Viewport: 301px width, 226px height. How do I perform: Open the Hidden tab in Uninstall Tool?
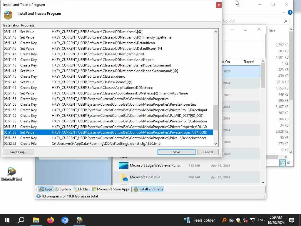click(81, 189)
